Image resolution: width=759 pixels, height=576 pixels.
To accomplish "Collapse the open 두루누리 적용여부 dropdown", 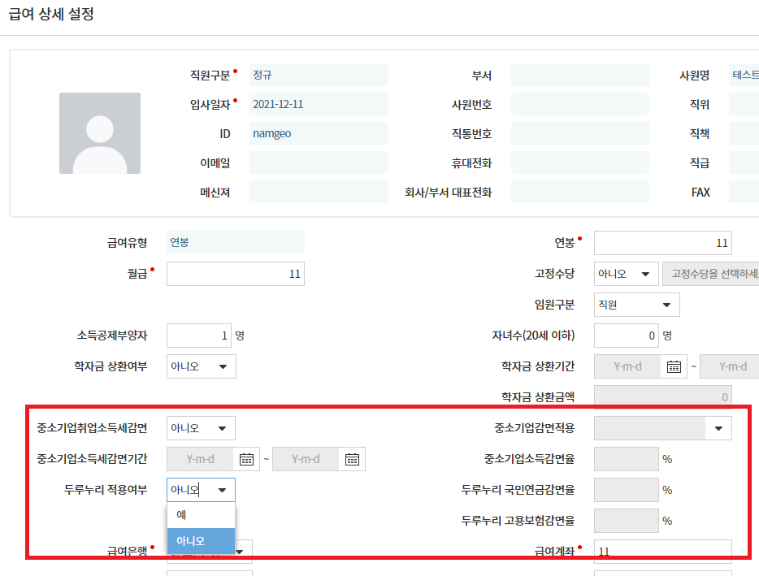I will click(x=201, y=490).
